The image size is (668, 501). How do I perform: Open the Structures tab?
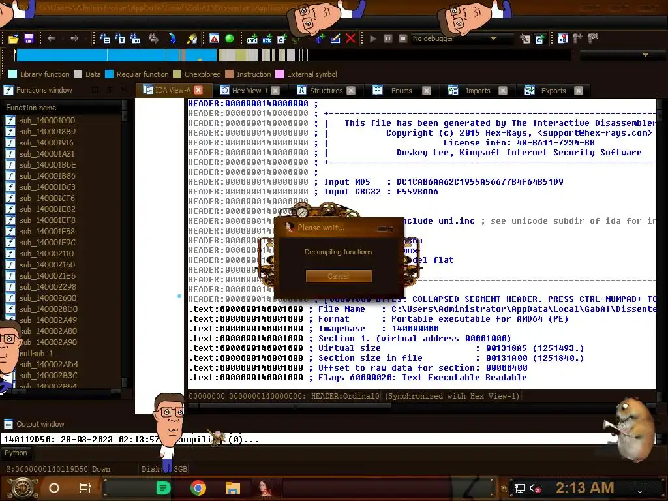tap(326, 90)
